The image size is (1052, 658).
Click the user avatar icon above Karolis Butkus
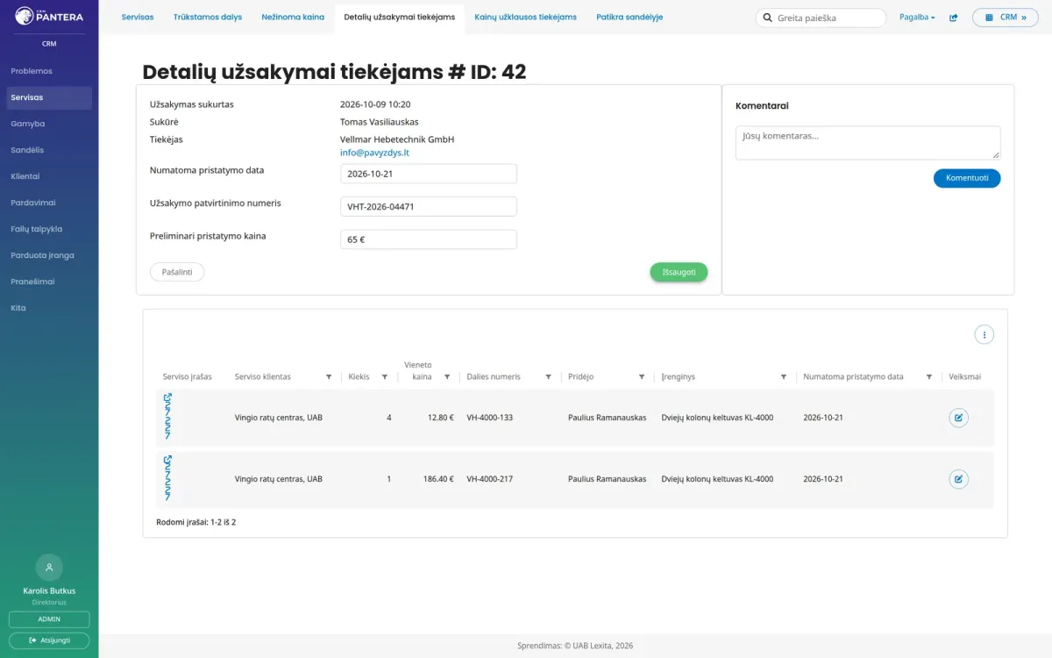click(x=49, y=568)
